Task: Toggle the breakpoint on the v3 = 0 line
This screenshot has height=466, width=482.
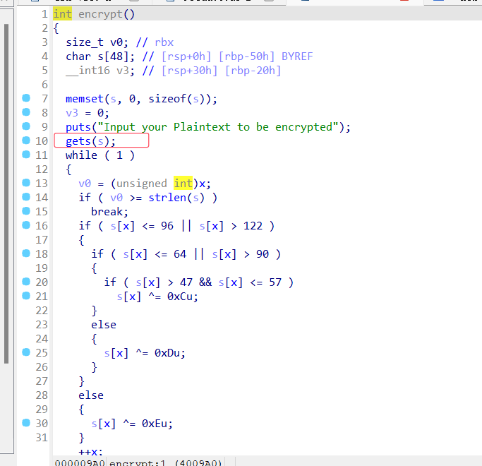Action: point(26,112)
